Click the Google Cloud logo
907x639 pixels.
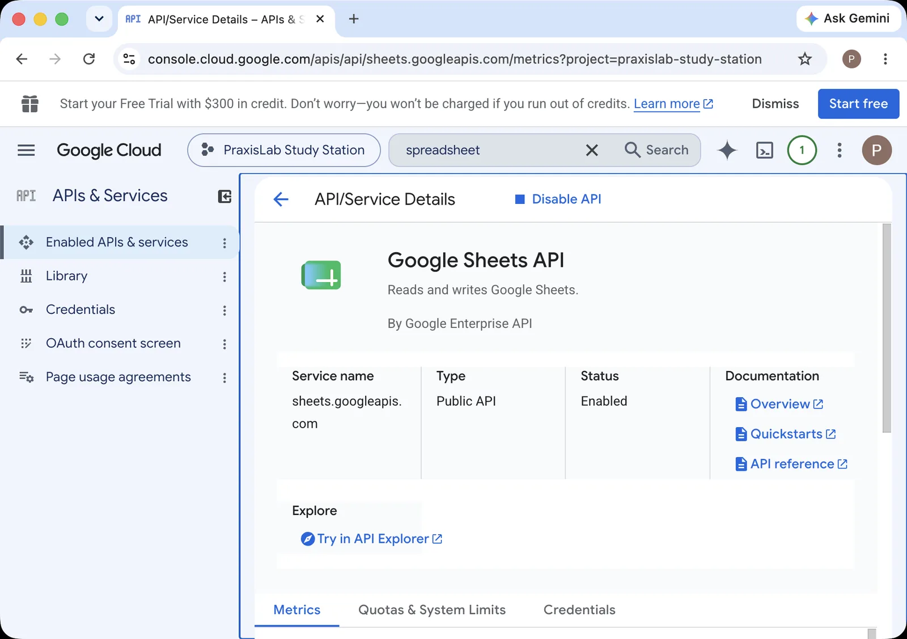click(x=109, y=150)
